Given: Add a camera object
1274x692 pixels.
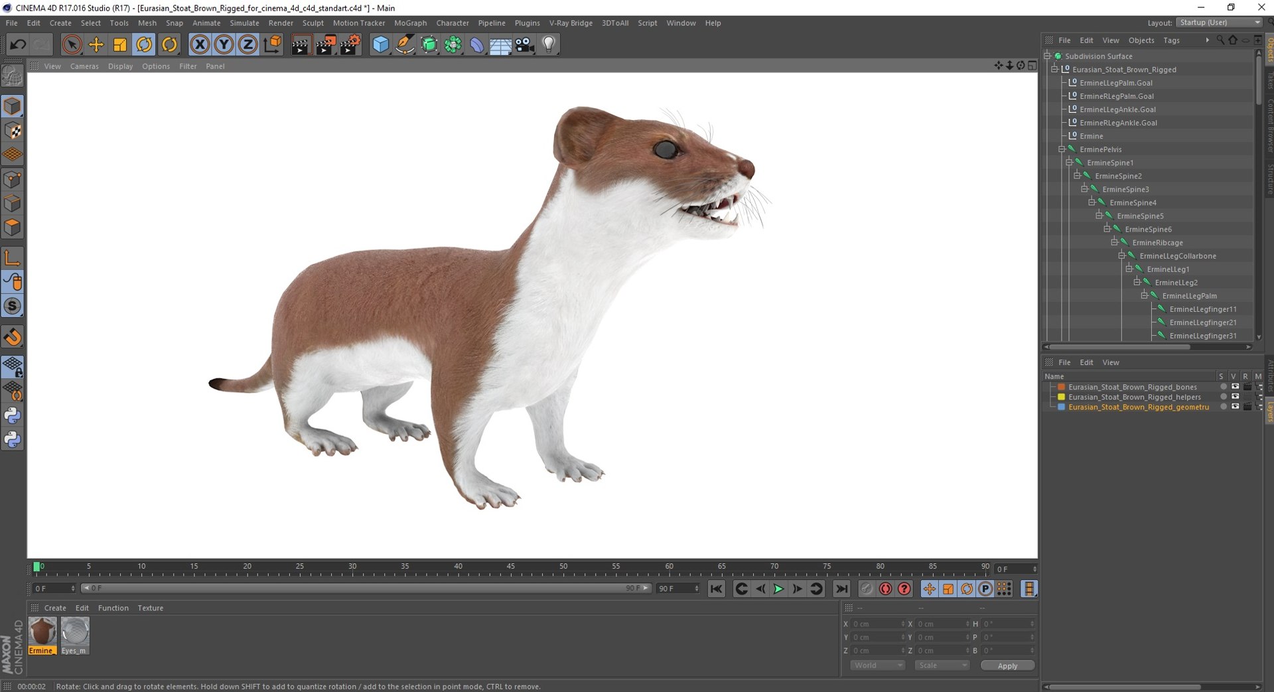Looking at the screenshot, I should [x=525, y=44].
